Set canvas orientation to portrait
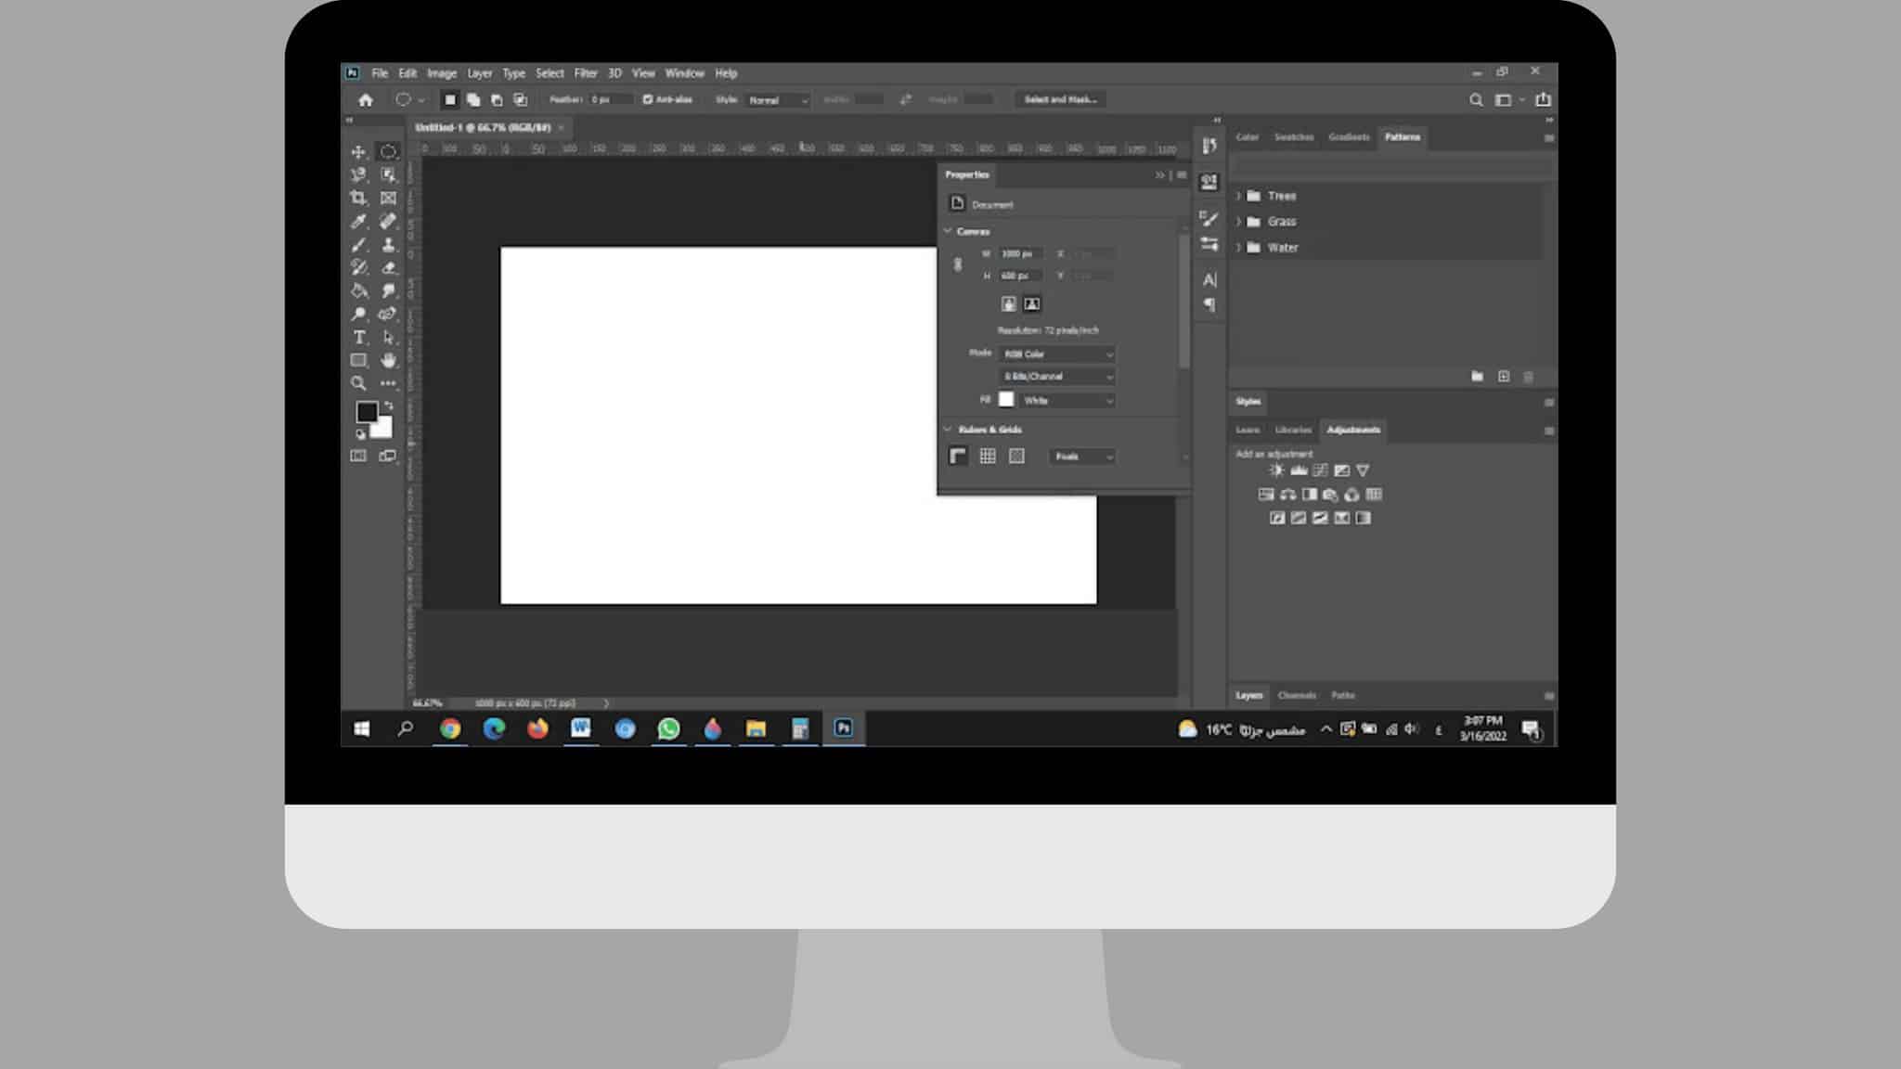1901x1069 pixels. click(1009, 303)
